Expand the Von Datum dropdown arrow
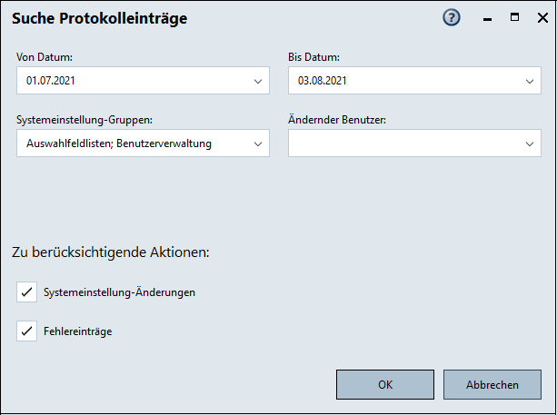557x415 pixels. click(x=257, y=81)
